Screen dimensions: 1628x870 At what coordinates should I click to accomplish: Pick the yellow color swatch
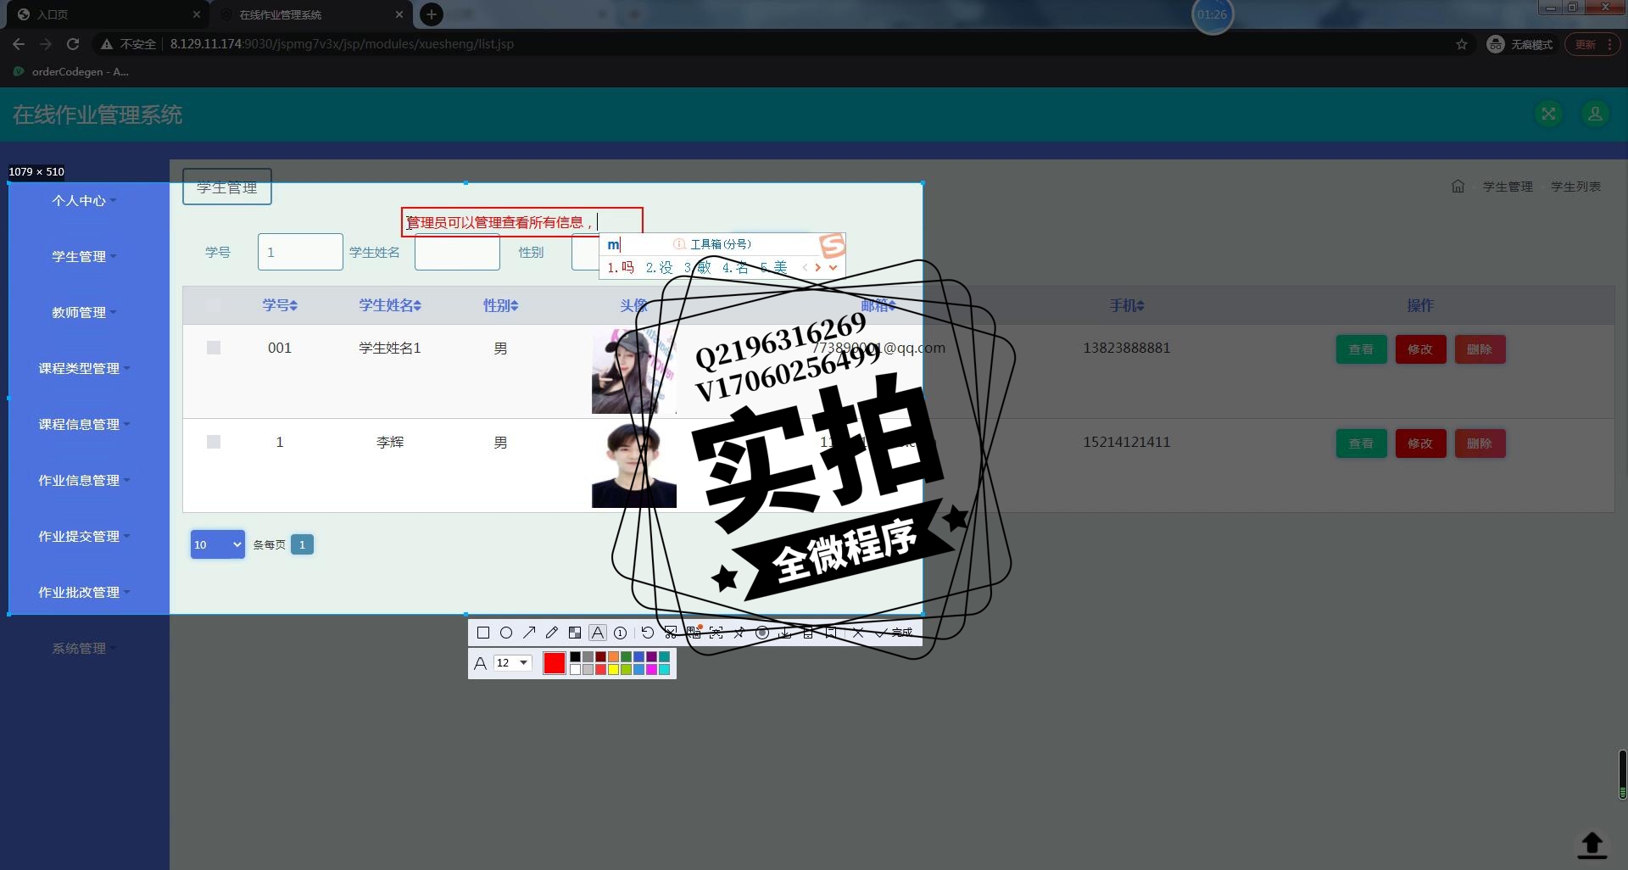click(613, 670)
